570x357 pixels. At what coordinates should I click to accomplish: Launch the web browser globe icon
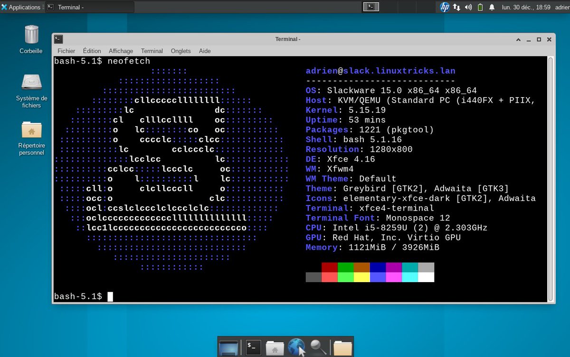coord(297,348)
